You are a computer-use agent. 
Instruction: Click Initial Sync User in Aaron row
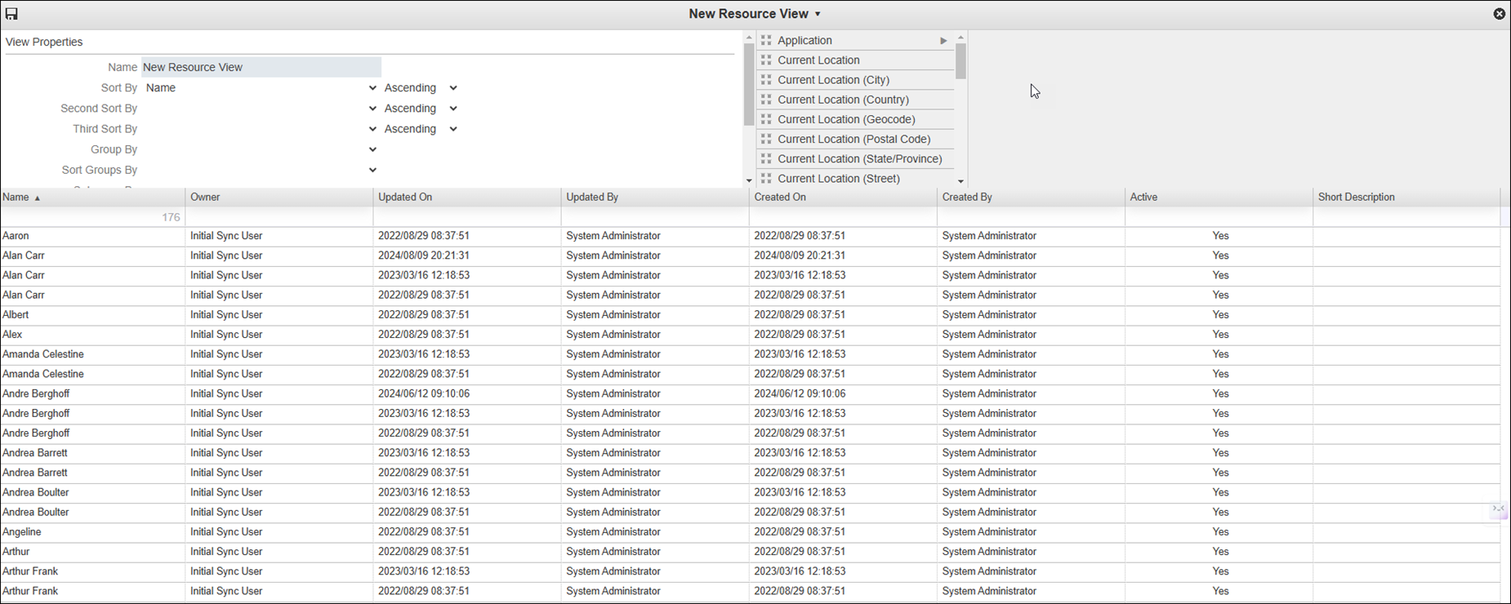point(226,236)
